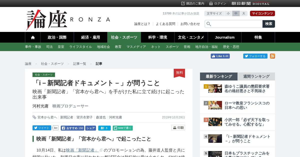Click the 論座 RONZA logo
The image size is (300, 157).
coord(68,20)
